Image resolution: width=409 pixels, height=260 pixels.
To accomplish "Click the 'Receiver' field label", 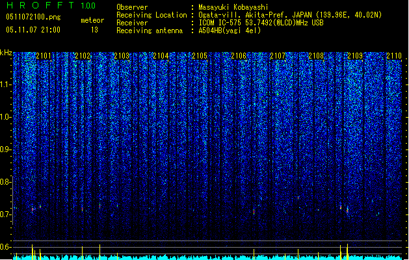I will coord(132,23).
